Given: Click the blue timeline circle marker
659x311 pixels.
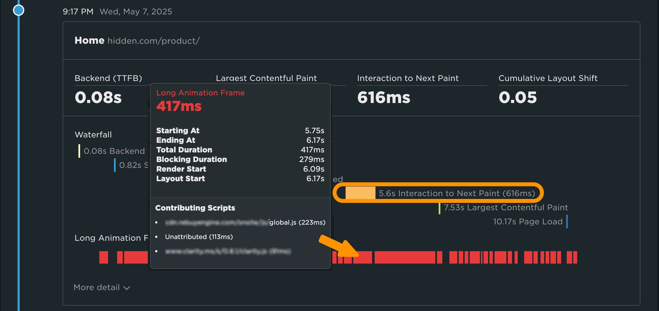Looking at the screenshot, I should (19, 10).
